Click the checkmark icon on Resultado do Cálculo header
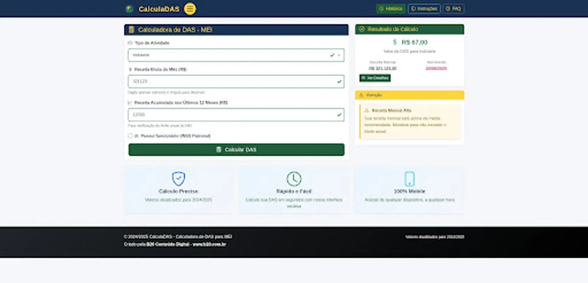Screen dimensions: 588x283 pos(362,29)
